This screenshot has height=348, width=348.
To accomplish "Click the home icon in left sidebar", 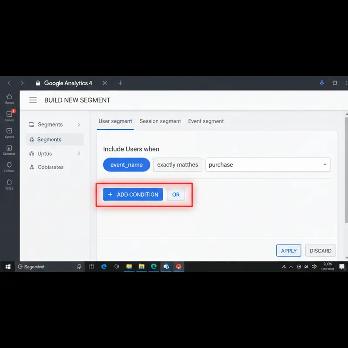I will coord(9,97).
